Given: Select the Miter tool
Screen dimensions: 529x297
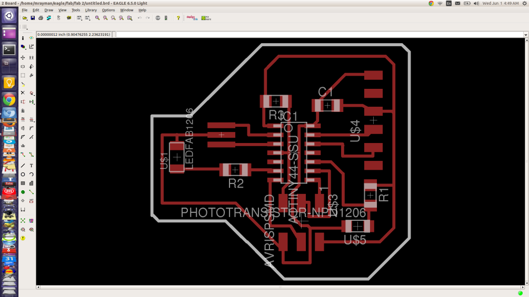Looking at the screenshot, I should tap(32, 128).
